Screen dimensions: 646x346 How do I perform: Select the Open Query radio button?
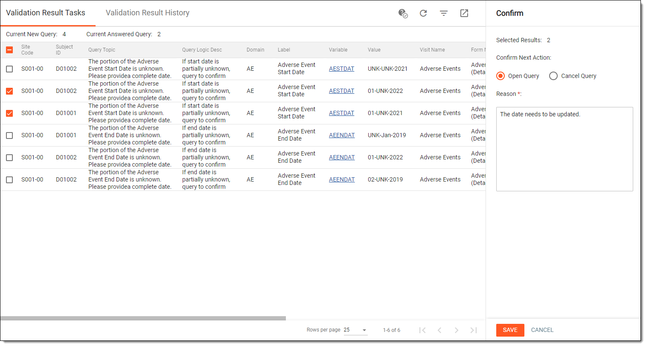coord(501,76)
